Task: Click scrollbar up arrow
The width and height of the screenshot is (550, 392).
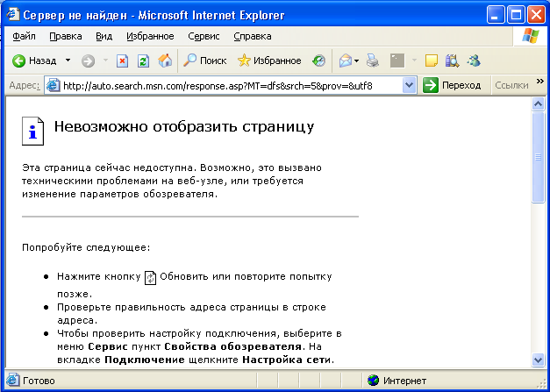Action: [538, 103]
